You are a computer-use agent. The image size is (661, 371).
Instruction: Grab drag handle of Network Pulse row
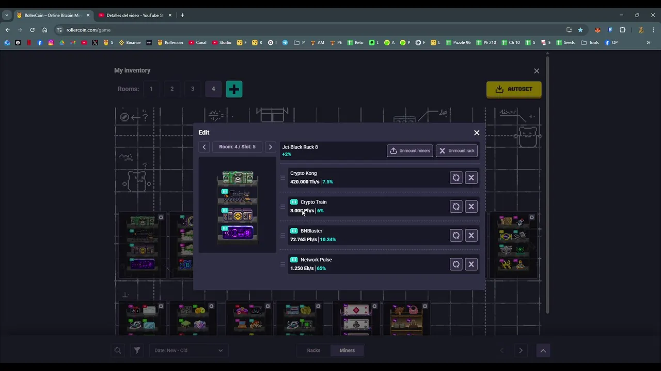tap(282, 264)
